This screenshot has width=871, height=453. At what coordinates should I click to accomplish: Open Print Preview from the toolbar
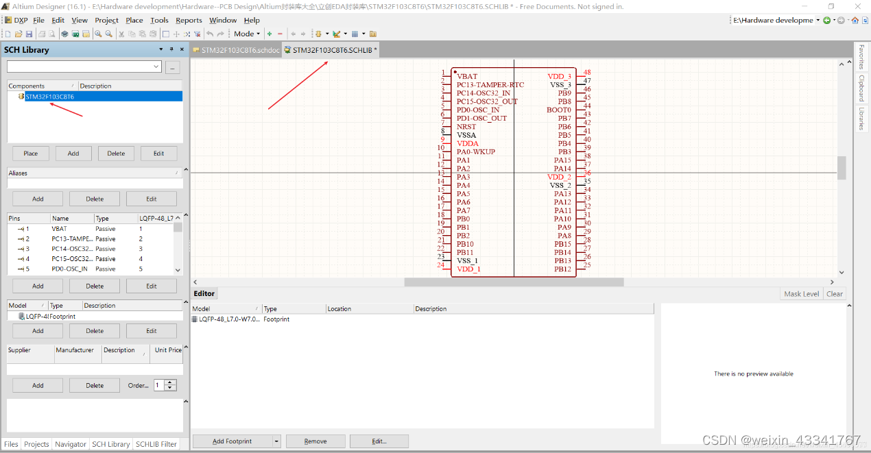pos(52,34)
